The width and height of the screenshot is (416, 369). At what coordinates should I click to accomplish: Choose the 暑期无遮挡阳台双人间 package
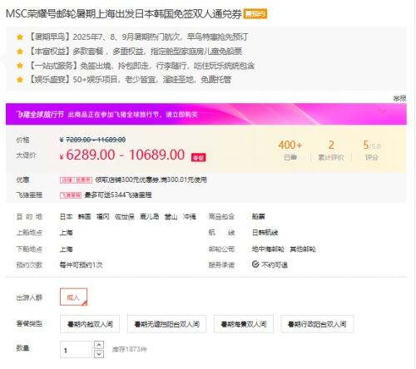[x=166, y=324]
